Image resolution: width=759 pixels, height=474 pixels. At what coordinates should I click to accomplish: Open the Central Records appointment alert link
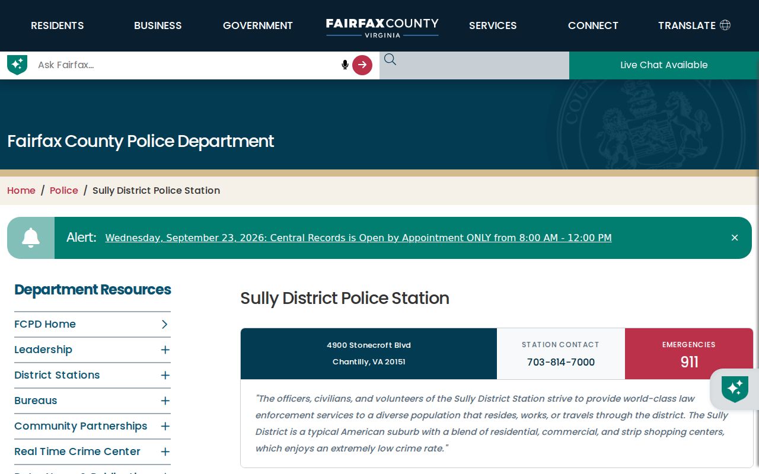pyautogui.click(x=358, y=238)
